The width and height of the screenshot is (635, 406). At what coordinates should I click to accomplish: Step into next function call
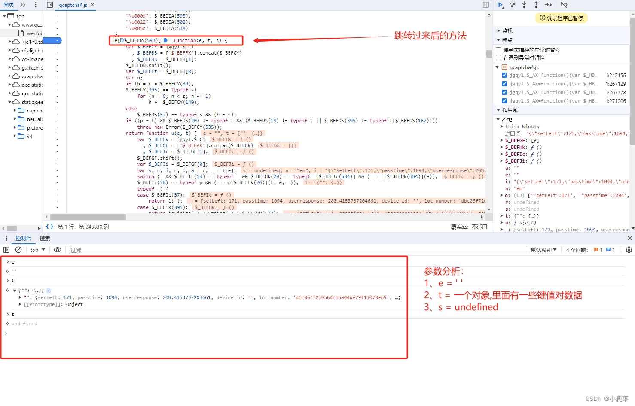point(524,5)
